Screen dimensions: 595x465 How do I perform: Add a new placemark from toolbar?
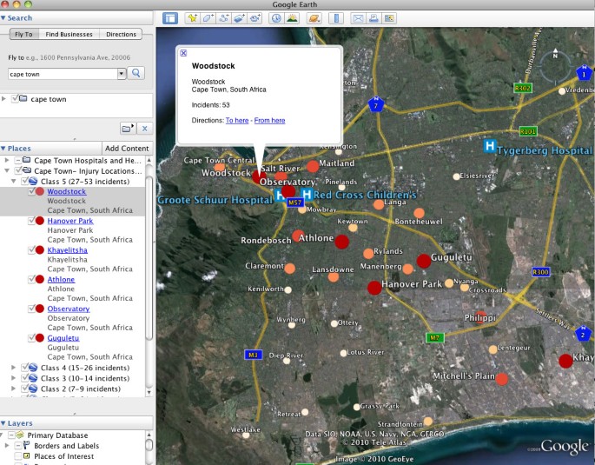[193, 18]
